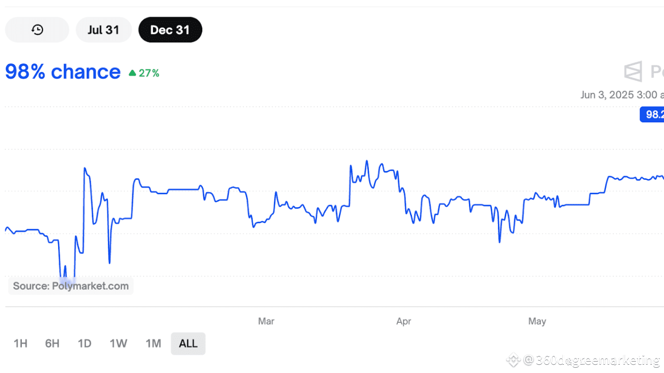Click the 98% chance headline
The height and width of the screenshot is (373, 664).
63,72
